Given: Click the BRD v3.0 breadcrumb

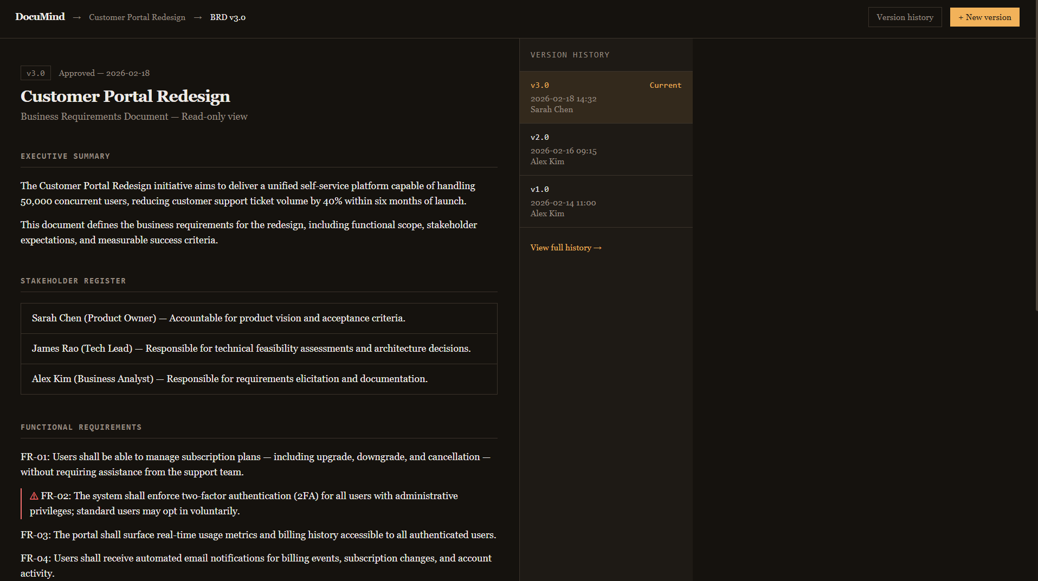Looking at the screenshot, I should click(x=228, y=17).
